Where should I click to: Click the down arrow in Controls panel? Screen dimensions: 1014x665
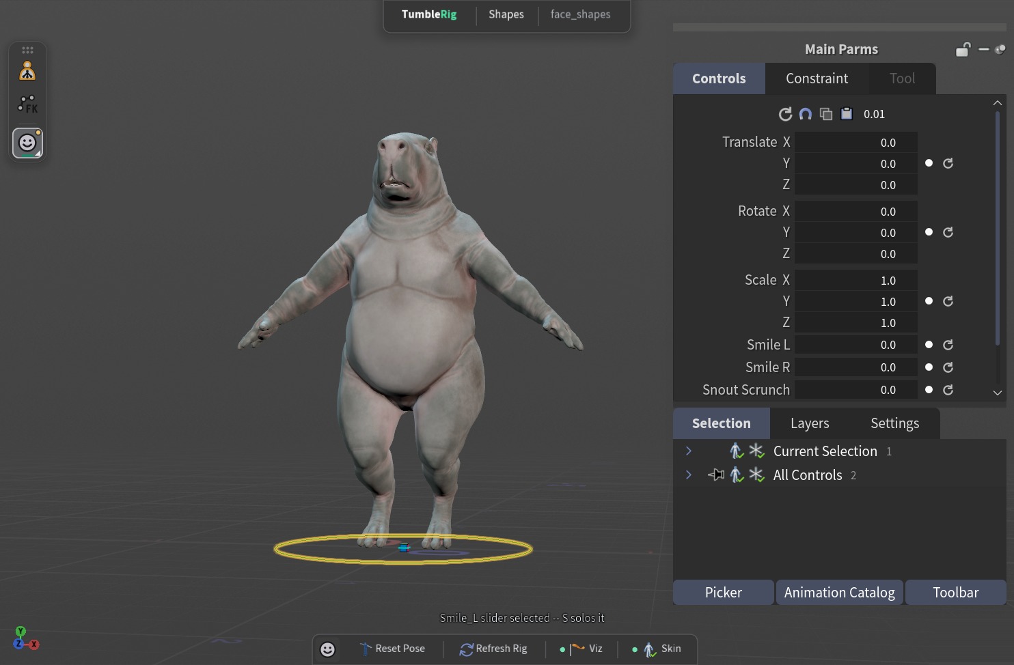point(998,393)
